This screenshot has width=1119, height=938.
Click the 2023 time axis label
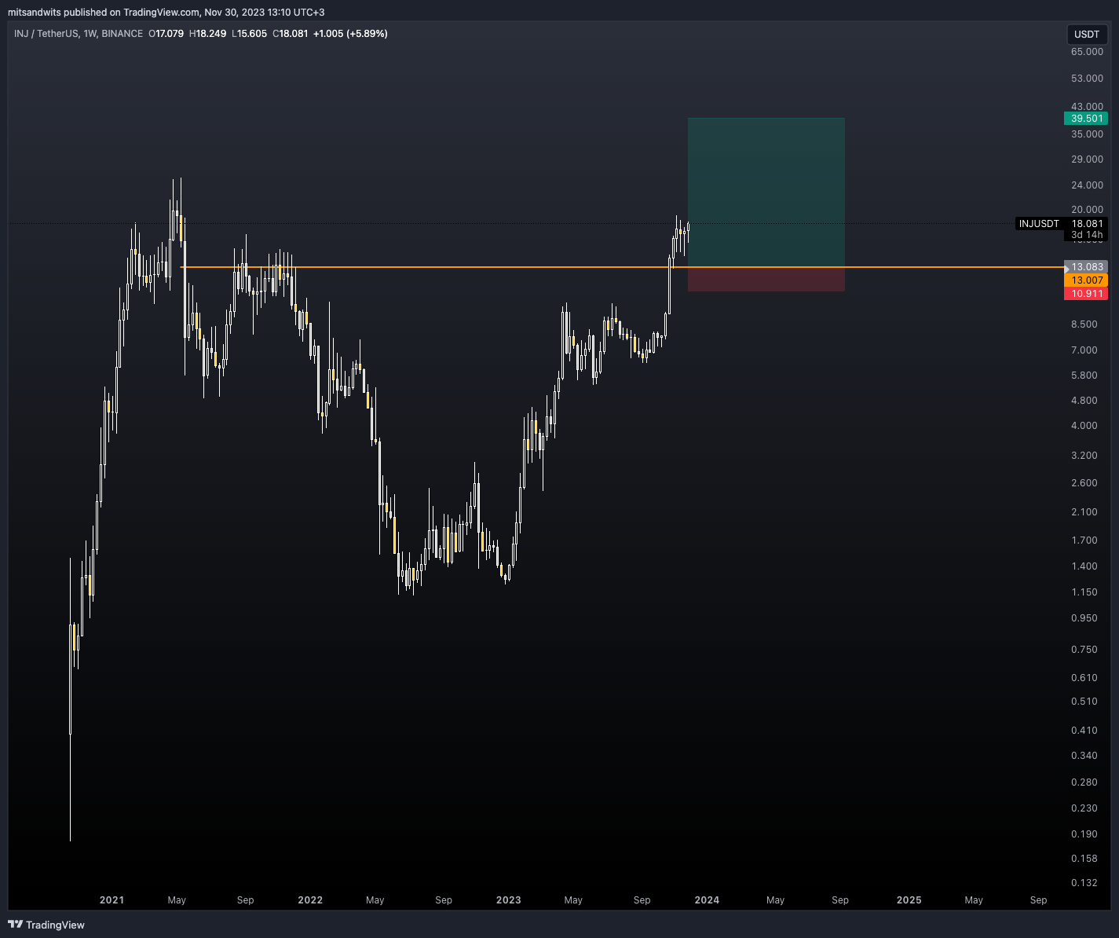pos(508,900)
